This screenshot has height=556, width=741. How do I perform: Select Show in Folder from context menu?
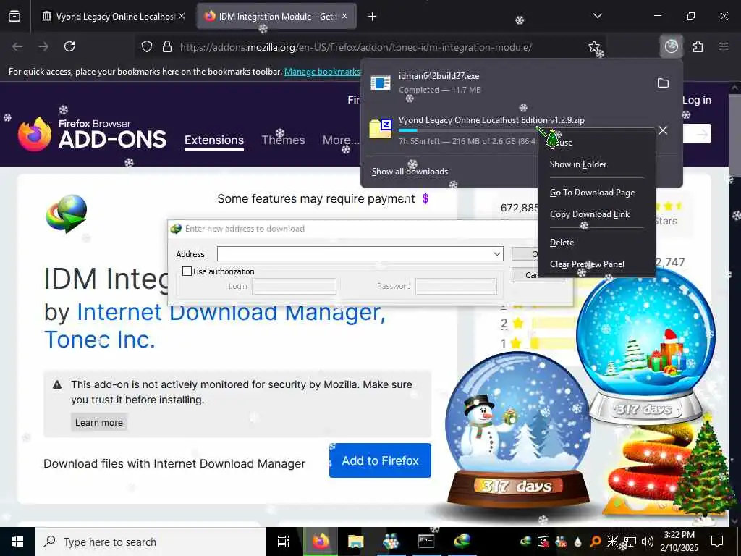(578, 164)
